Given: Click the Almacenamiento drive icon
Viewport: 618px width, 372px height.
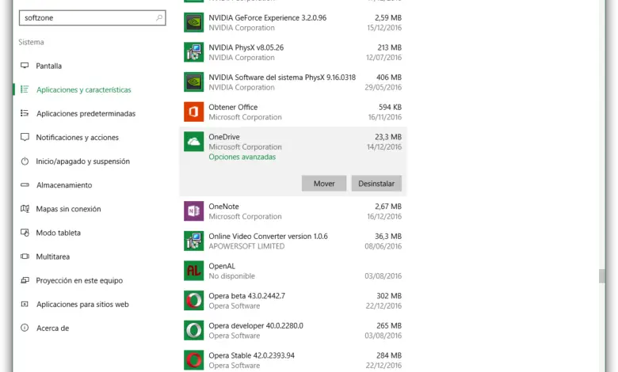Looking at the screenshot, I should tap(25, 184).
